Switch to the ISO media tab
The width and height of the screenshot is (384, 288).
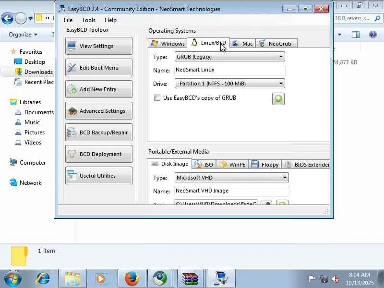pos(204,165)
